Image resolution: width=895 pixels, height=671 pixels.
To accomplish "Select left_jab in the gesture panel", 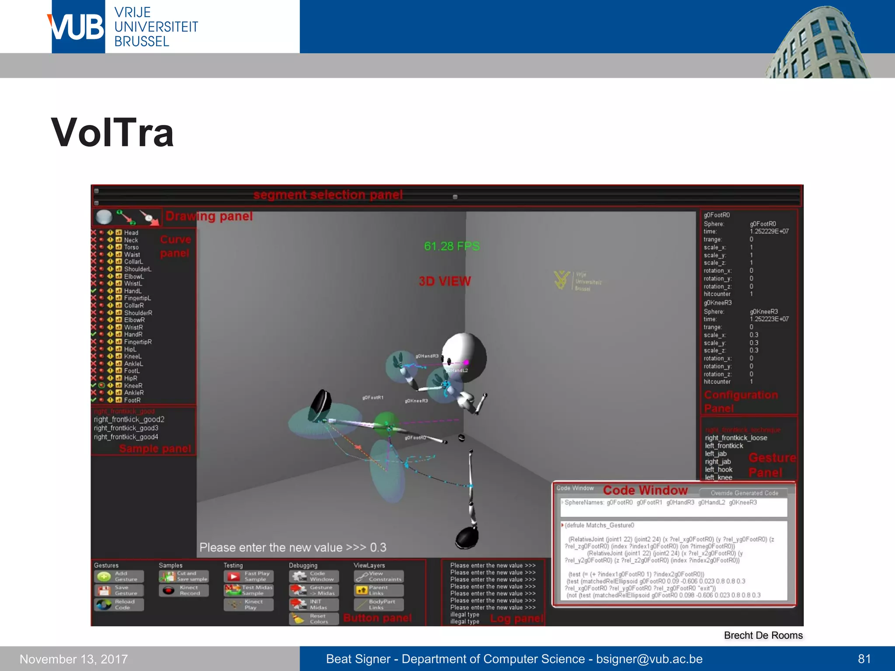I will pyautogui.click(x=716, y=454).
